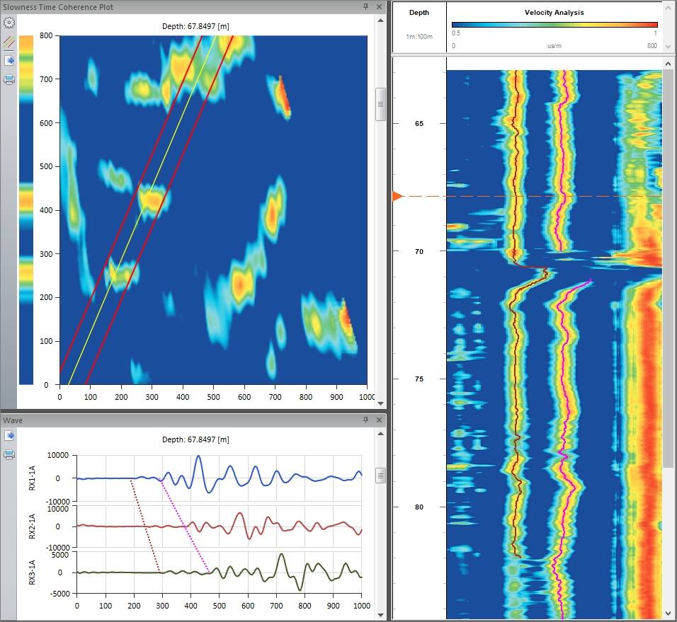Click the Depth column header
The height and width of the screenshot is (622, 677).
click(x=419, y=12)
